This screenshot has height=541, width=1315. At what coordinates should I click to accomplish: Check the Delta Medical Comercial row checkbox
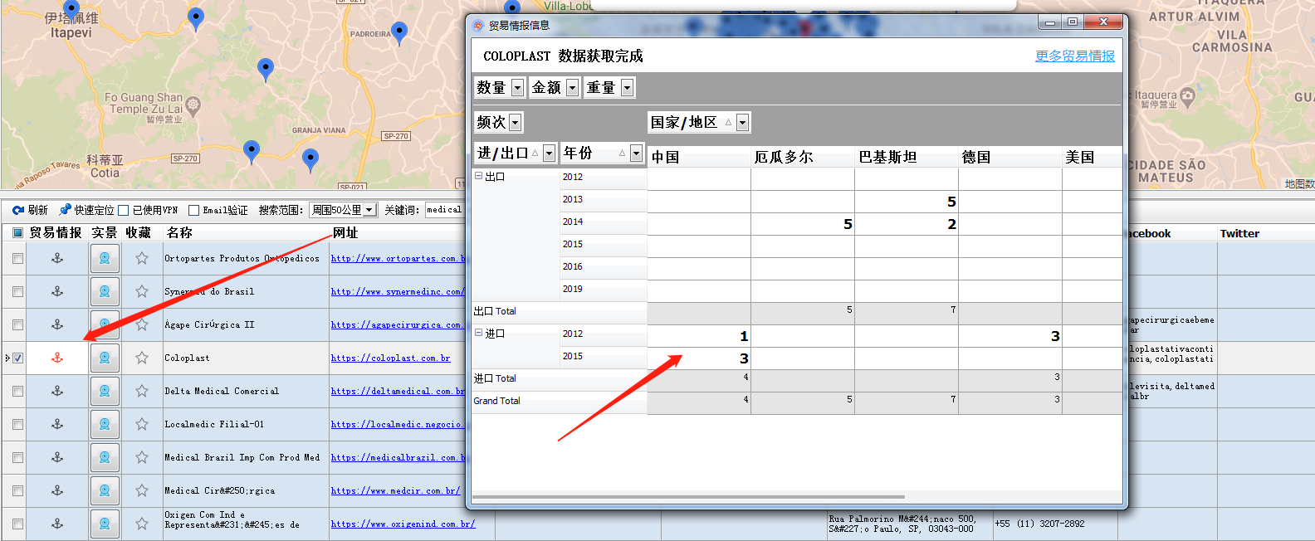17,391
